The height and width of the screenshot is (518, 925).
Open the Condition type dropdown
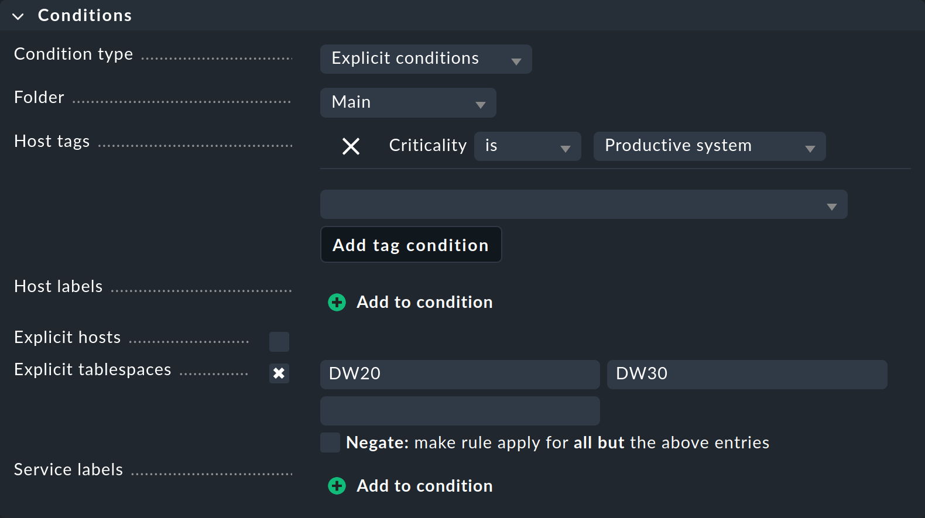(x=426, y=59)
